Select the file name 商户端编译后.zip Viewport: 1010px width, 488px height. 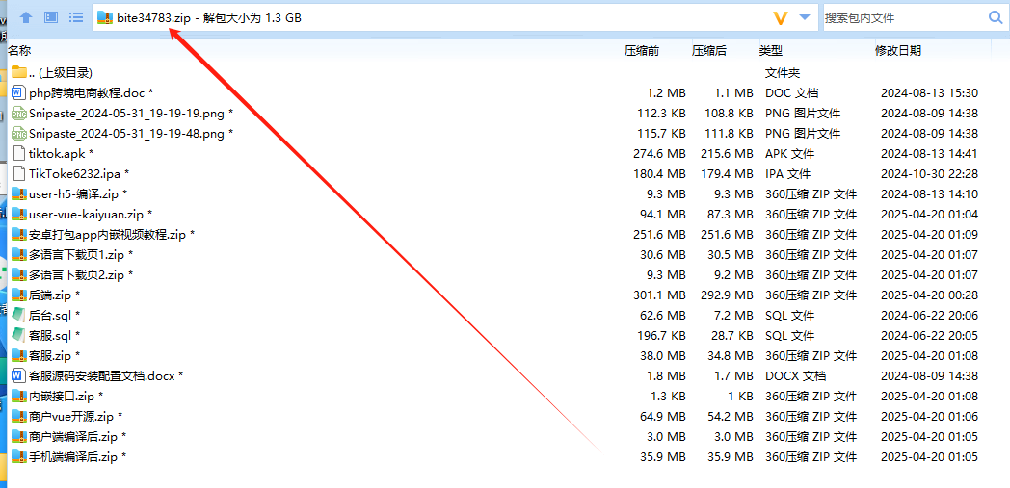[73, 437]
